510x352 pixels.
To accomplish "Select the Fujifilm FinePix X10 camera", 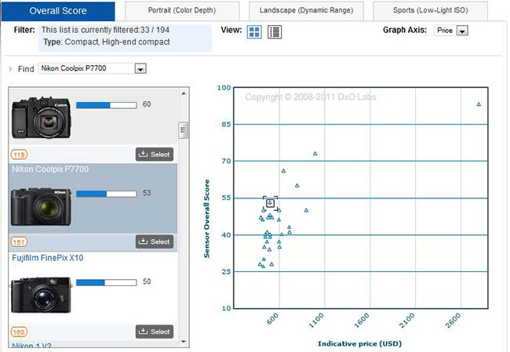I will click(155, 332).
